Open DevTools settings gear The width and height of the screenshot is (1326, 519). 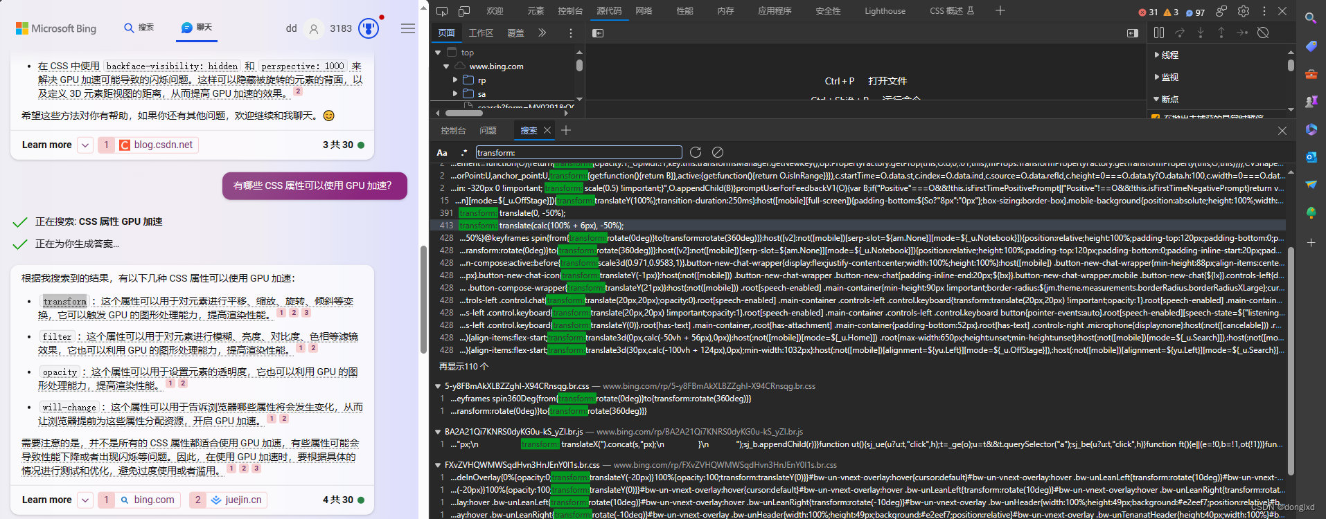[x=1244, y=11]
